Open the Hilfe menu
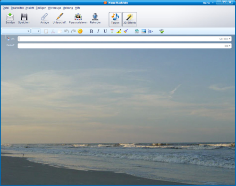The width and height of the screenshot is (236, 186). (x=77, y=8)
